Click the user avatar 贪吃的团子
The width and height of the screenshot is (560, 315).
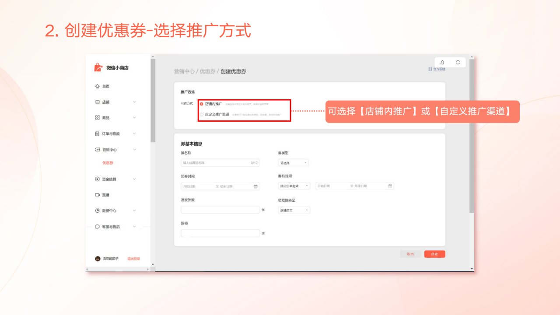(x=98, y=259)
